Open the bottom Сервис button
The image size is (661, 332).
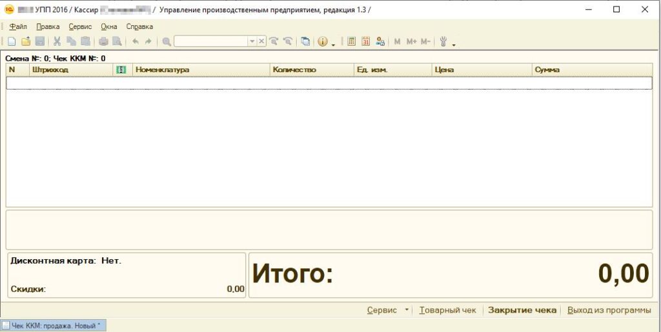(382, 310)
